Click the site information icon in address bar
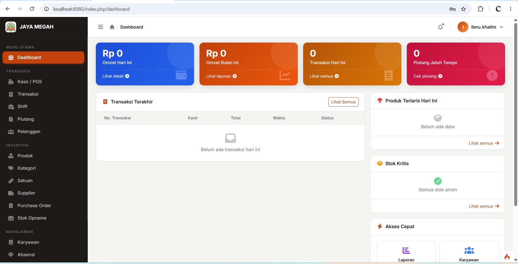The height and width of the screenshot is (264, 518). point(47,9)
